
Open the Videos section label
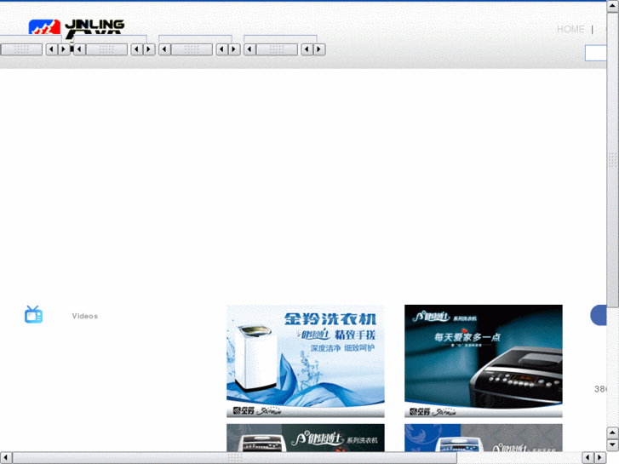[85, 316]
